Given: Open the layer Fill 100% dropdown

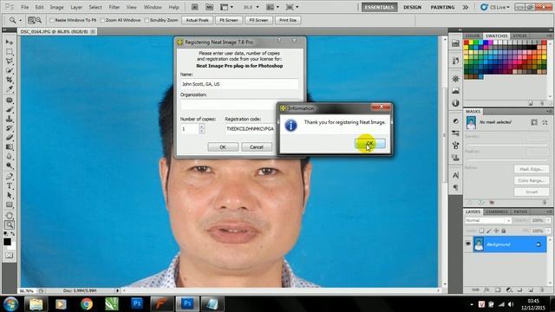Looking at the screenshot, I should [548, 231].
